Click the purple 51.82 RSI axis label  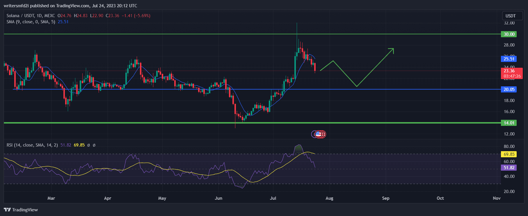click(509, 168)
